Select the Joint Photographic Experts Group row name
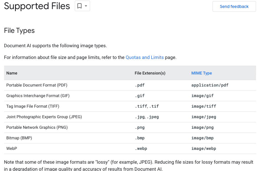Viewport: 259px width, 171px height. 44,117
